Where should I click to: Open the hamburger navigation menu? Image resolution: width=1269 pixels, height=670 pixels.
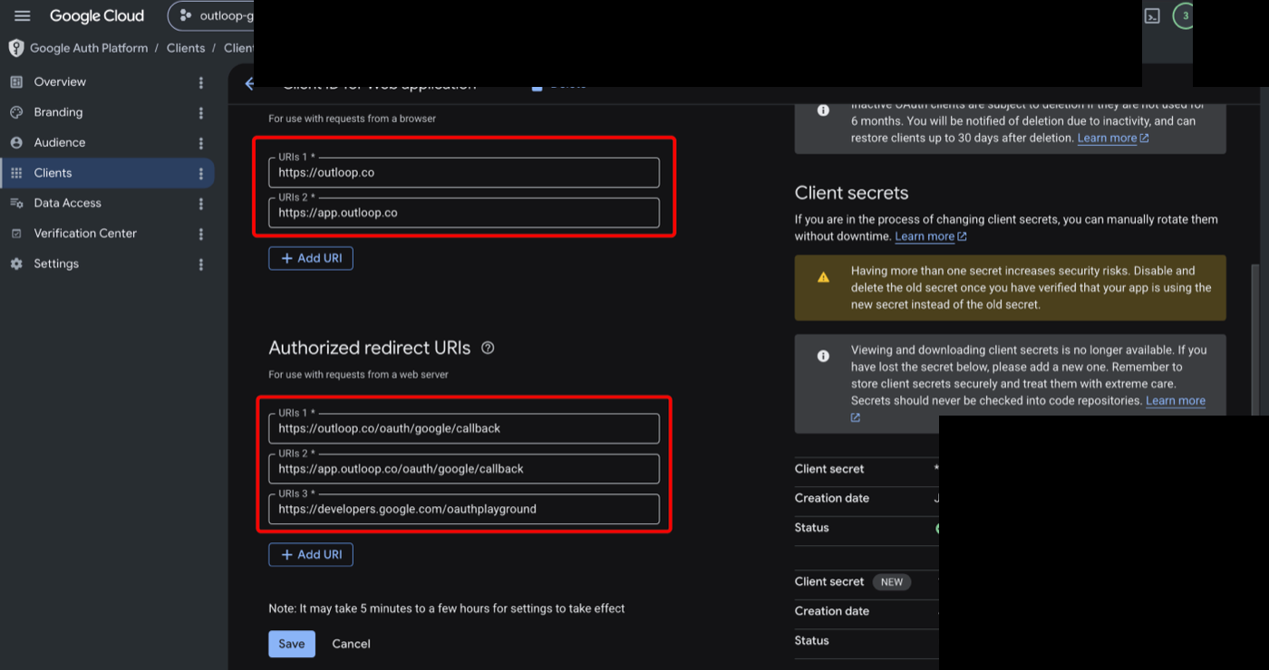point(23,16)
